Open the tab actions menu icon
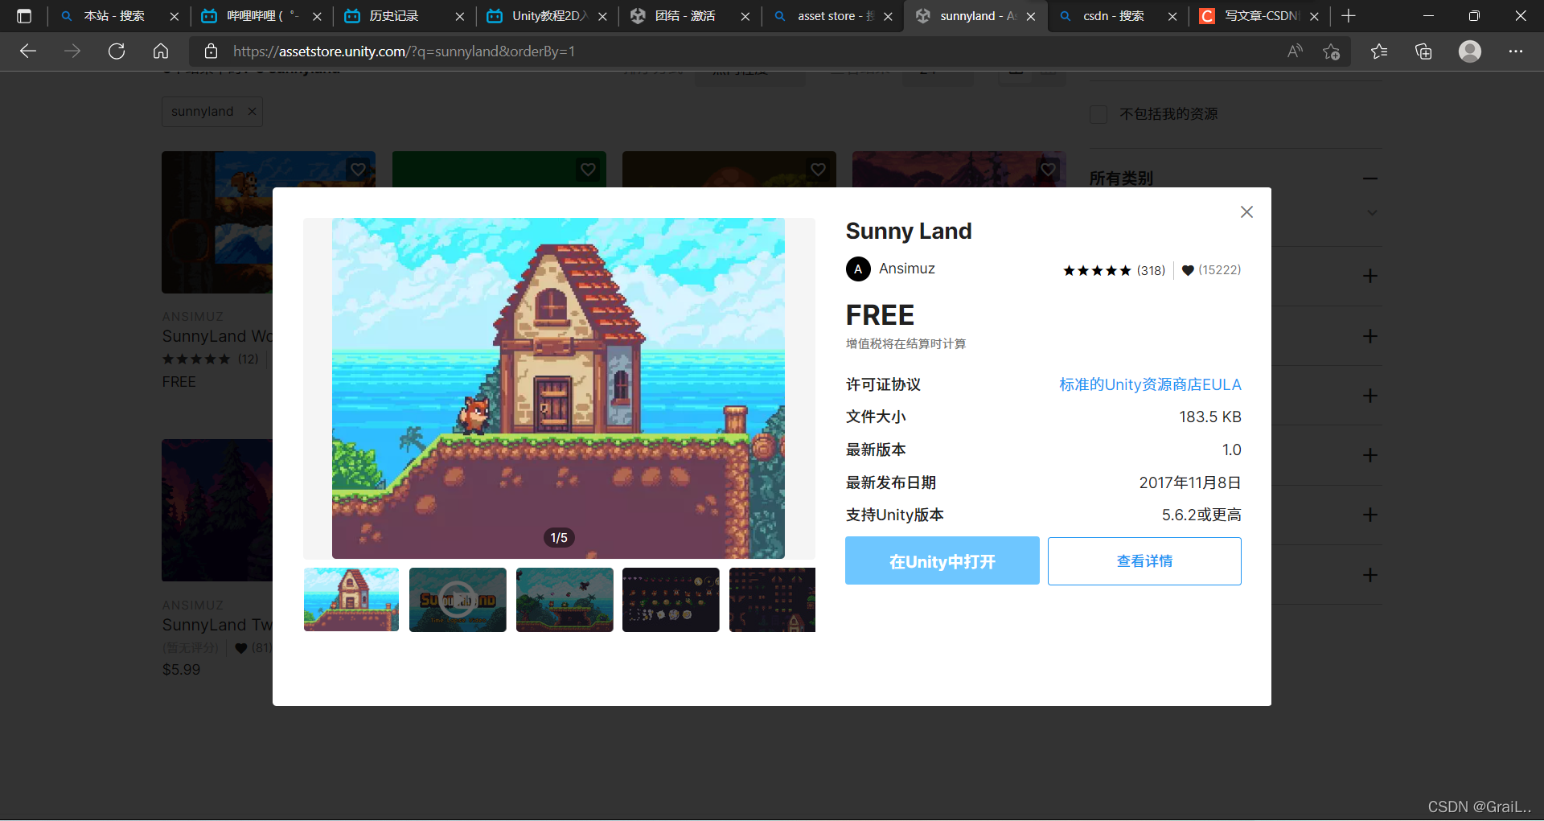The height and width of the screenshot is (821, 1544). [x=24, y=16]
